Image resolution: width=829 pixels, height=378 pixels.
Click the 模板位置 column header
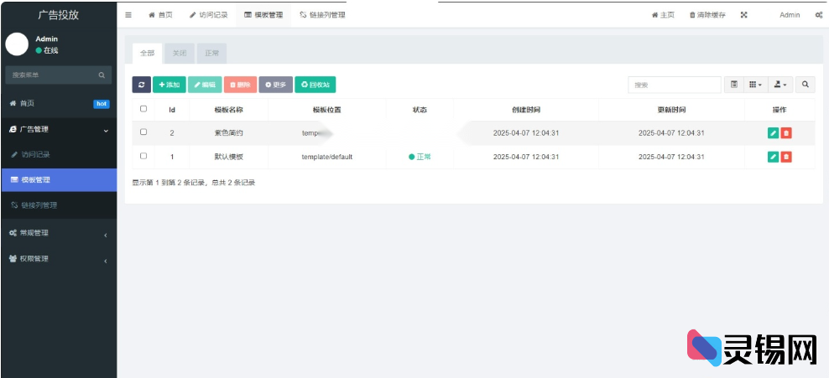click(x=326, y=110)
